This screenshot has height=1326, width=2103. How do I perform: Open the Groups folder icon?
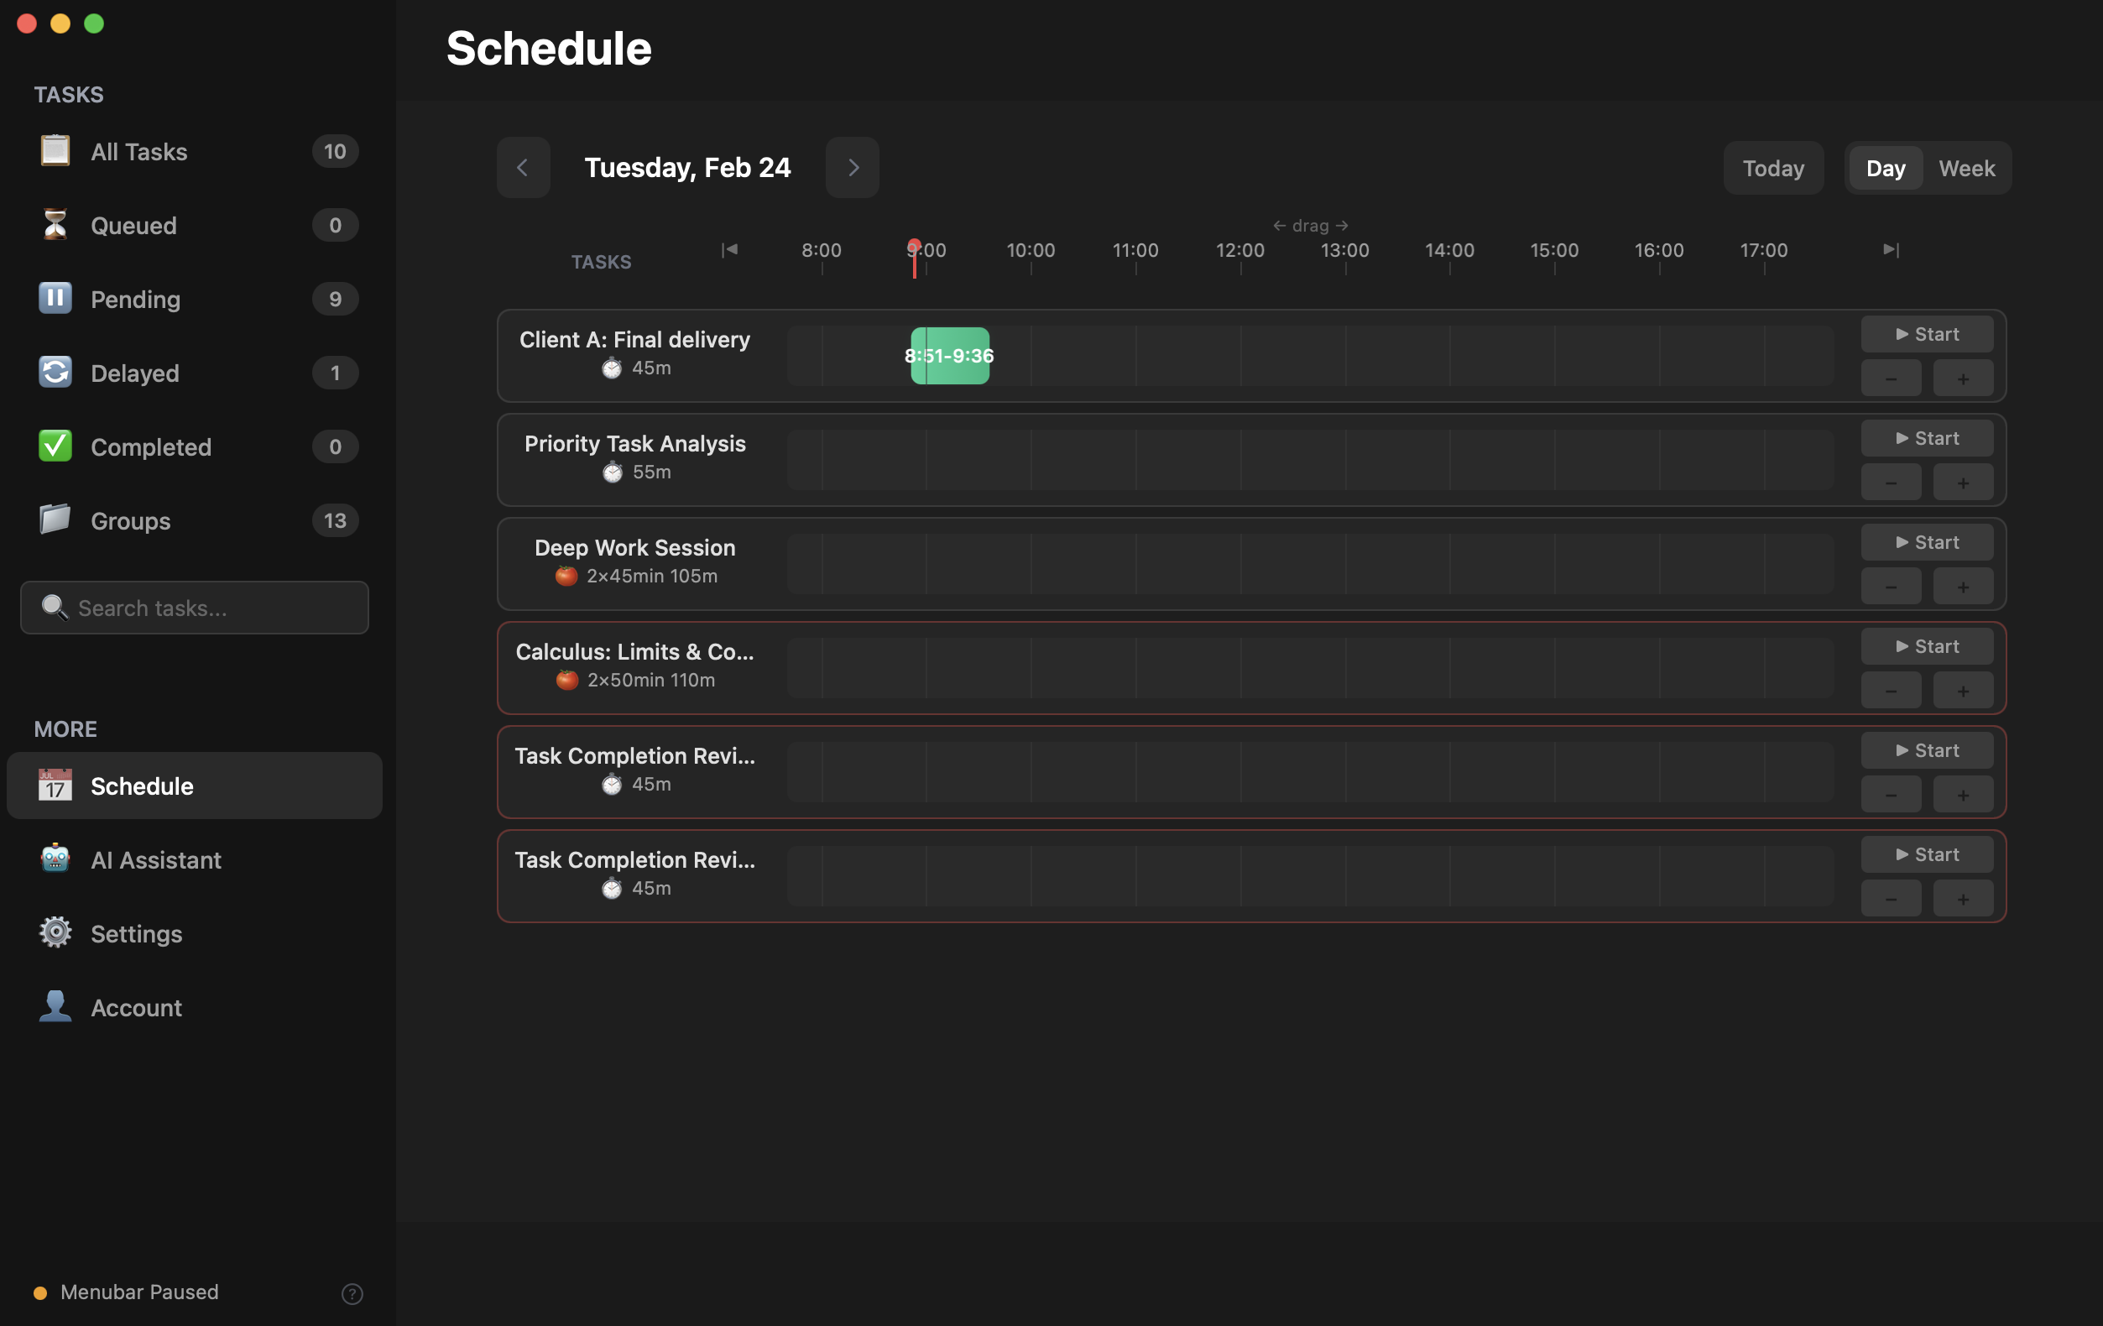[x=55, y=520]
